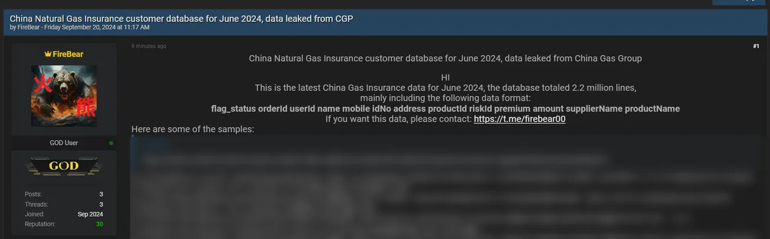
Task: Click the '9 minutes ago' post timestamp
Action: (149, 46)
